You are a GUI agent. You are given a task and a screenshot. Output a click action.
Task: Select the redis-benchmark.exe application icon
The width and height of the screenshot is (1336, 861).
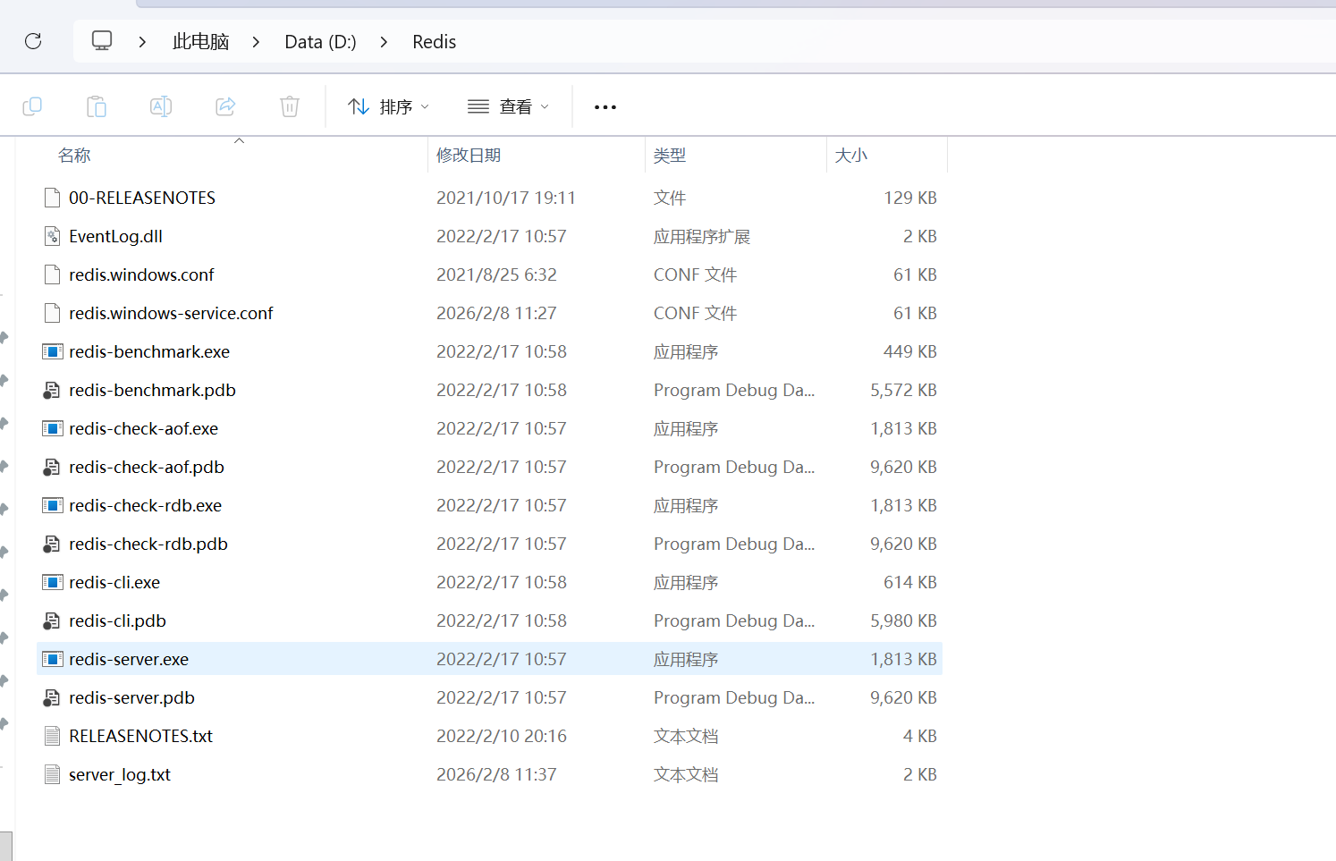tap(53, 351)
